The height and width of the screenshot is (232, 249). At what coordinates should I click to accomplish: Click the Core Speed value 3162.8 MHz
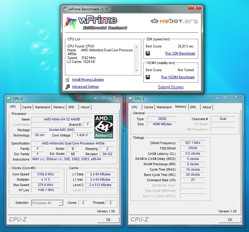[46, 174]
